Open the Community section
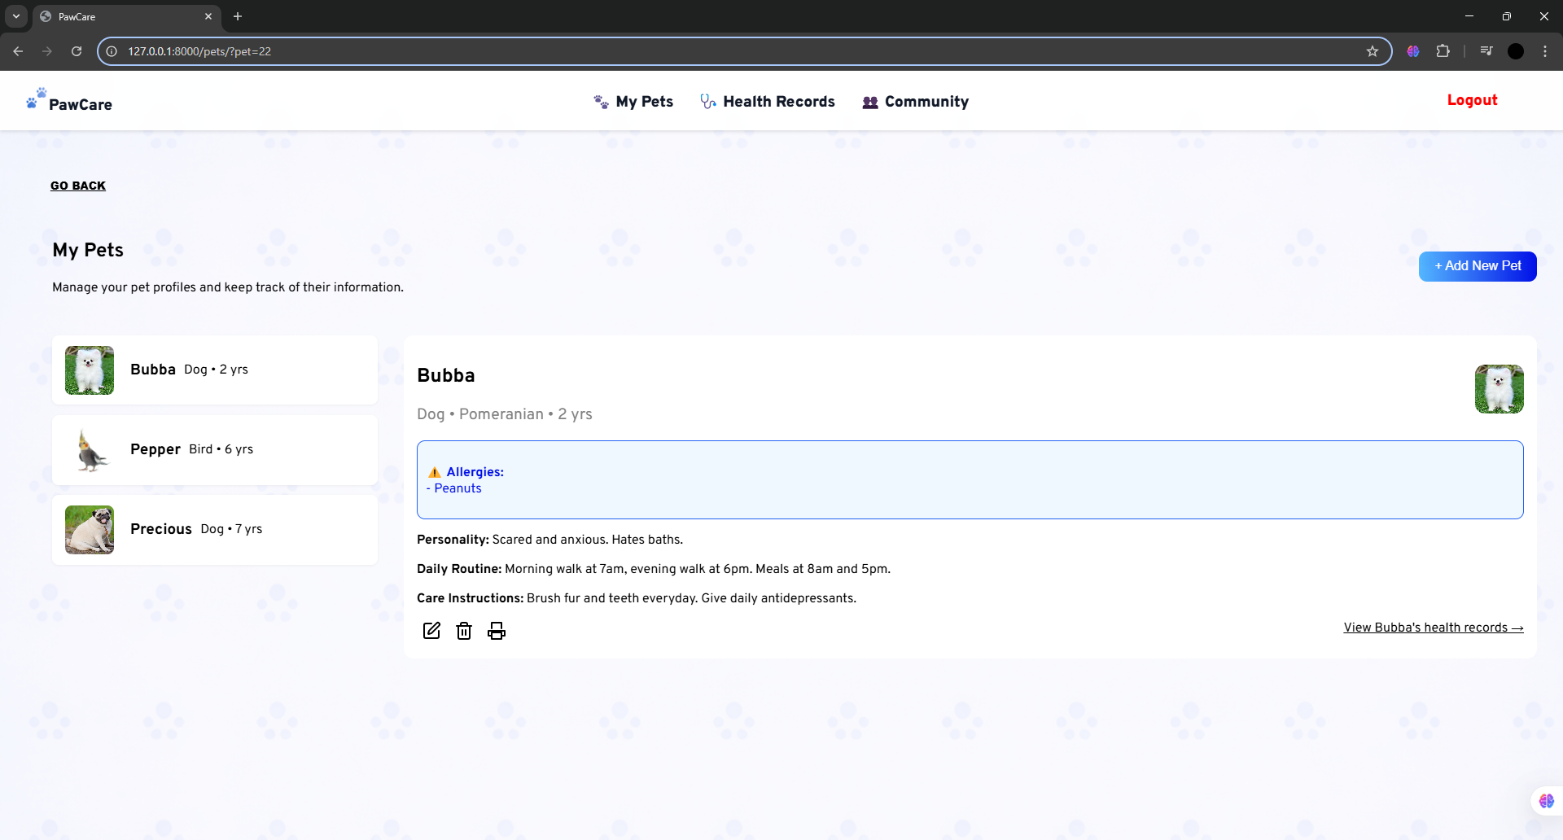Screen dimensions: 1563x840 [x=916, y=102]
